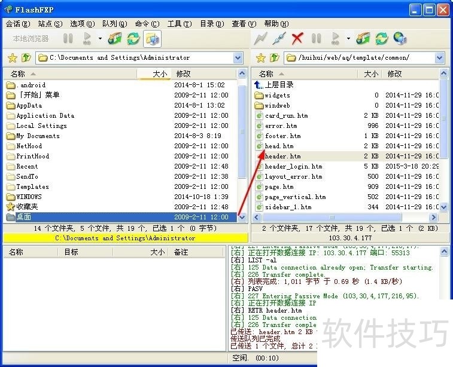Viewport: 453px width, 367px height.
Task: Sort remote files by 修改 column
Action: (411, 74)
